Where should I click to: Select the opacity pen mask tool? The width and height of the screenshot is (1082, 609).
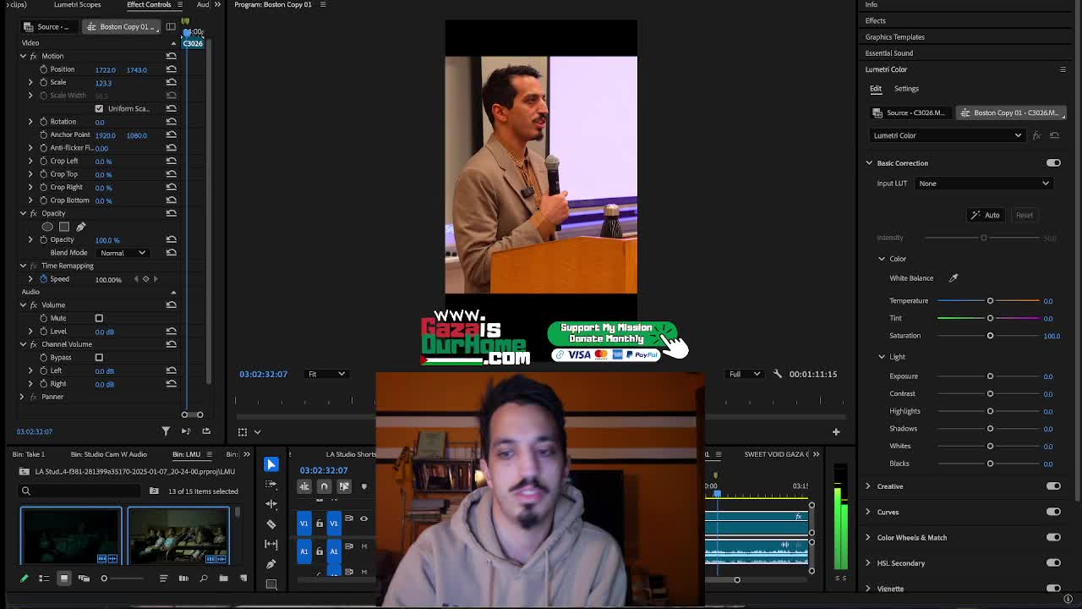coord(80,227)
